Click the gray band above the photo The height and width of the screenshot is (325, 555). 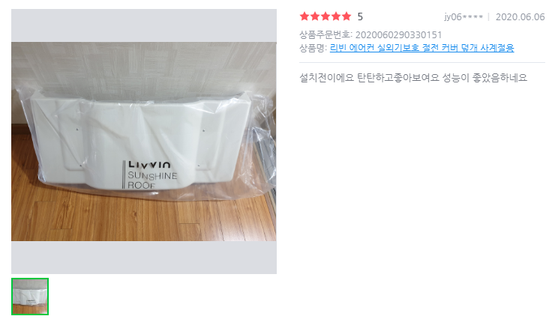[x=144, y=25]
